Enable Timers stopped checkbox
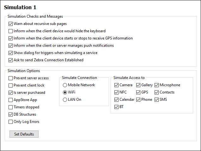The width and height of the screenshot is (201, 151). click(11, 107)
